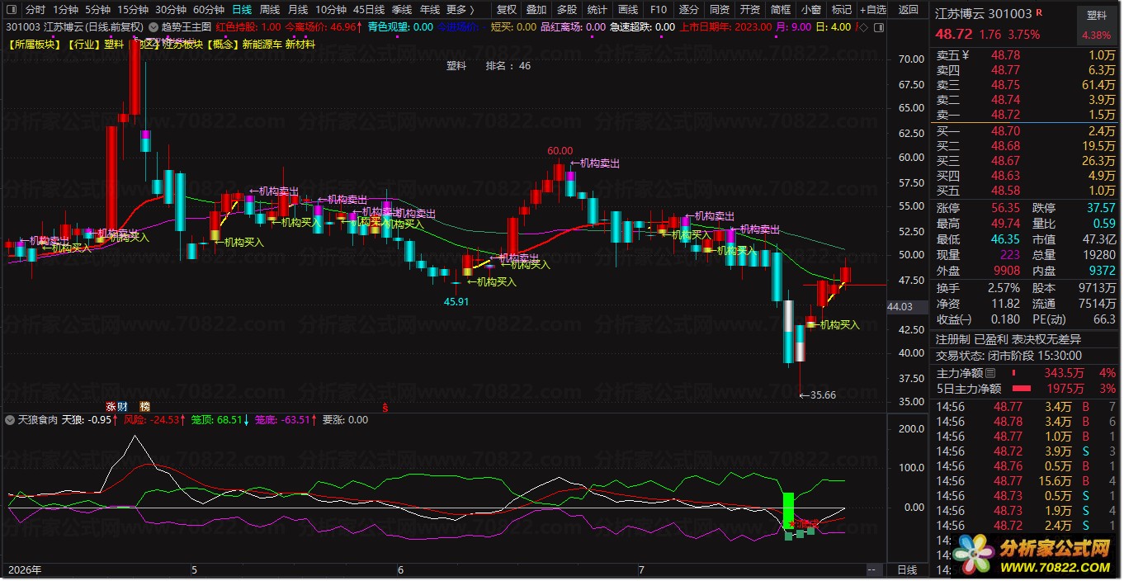1124x581 pixels.
Task: Add stock via +自选 button
Action: [x=873, y=10]
